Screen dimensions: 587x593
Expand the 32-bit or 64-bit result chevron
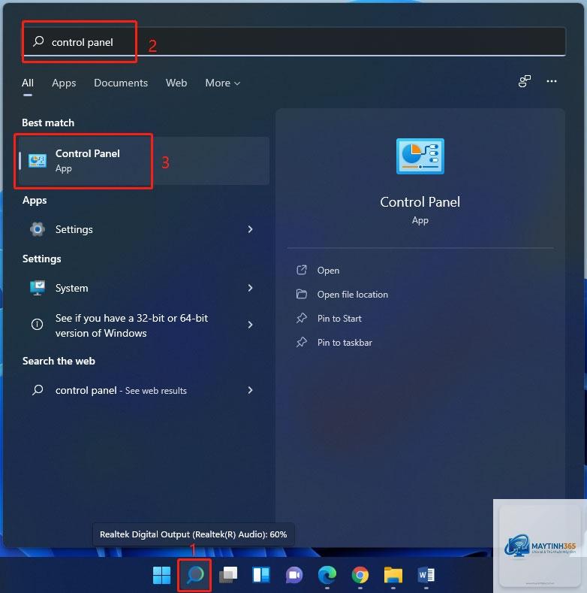[x=250, y=325]
